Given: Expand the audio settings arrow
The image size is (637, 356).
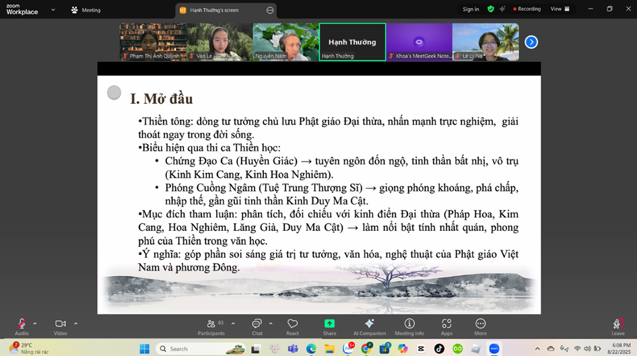Looking at the screenshot, I should tap(35, 323).
